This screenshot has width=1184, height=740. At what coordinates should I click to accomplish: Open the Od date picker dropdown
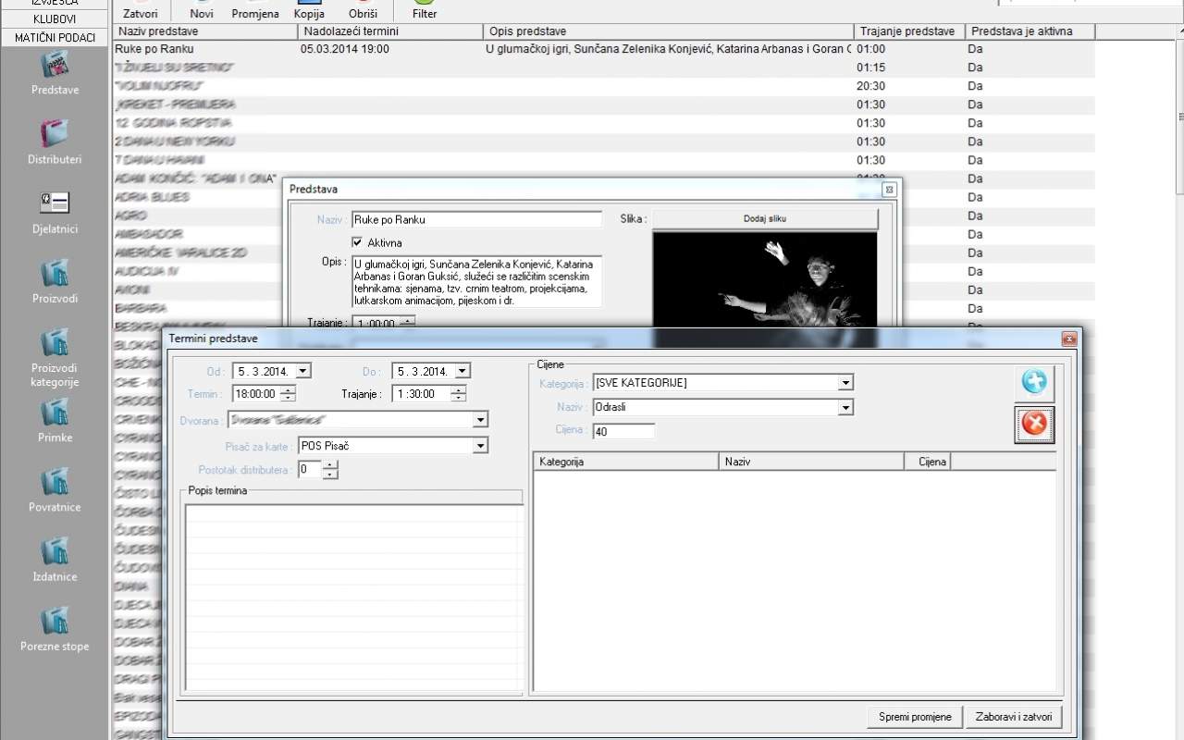click(303, 371)
